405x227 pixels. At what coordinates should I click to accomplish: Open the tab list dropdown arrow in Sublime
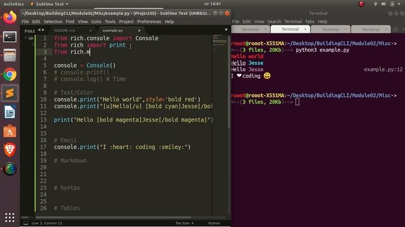pyautogui.click(x=226, y=30)
